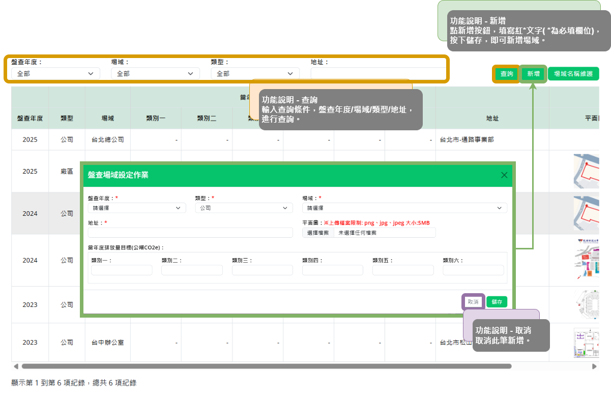Click the 類別六 emission target field

click(x=473, y=270)
